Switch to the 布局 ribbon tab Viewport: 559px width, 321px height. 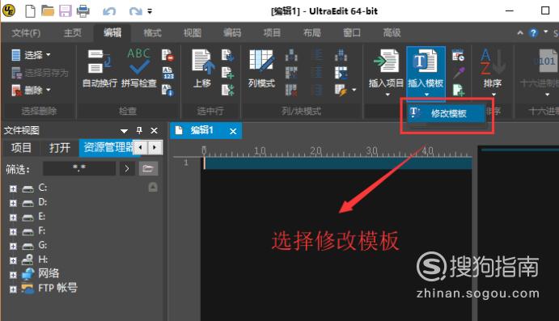click(x=312, y=33)
